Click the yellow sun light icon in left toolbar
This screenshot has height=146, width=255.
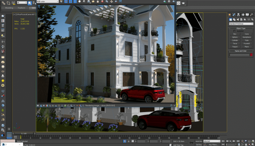coord(3,80)
